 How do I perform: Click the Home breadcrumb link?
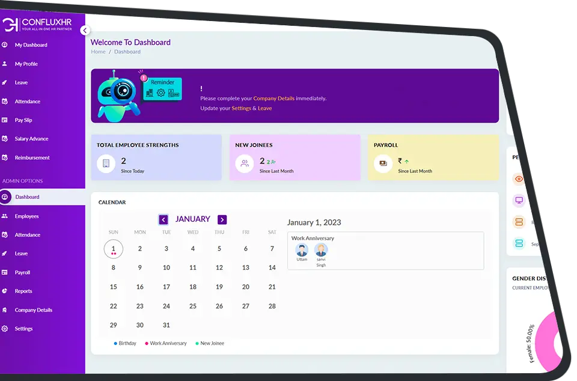[98, 52]
